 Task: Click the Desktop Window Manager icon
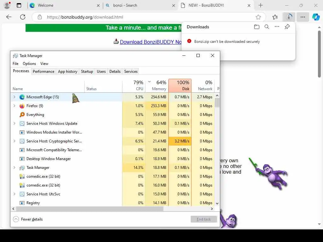click(22, 159)
